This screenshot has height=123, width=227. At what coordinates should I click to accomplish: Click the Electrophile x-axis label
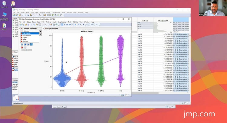[x=91, y=93]
